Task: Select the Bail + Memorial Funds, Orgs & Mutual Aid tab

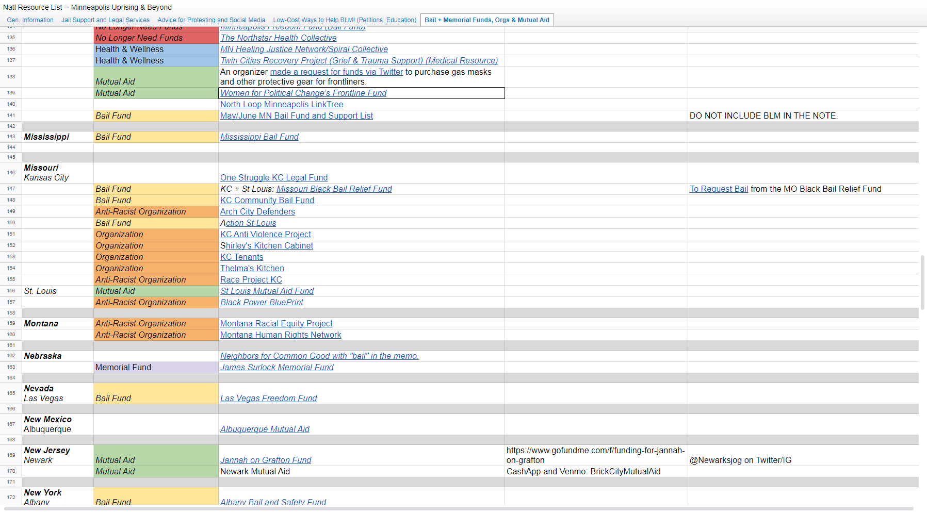Action: (487, 20)
